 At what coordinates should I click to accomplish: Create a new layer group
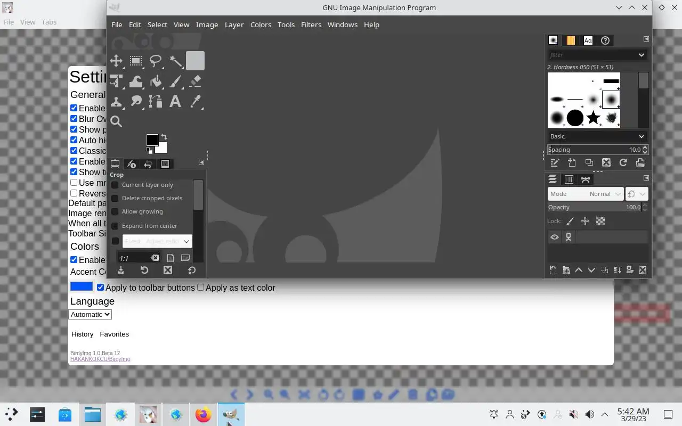pyautogui.click(x=566, y=270)
